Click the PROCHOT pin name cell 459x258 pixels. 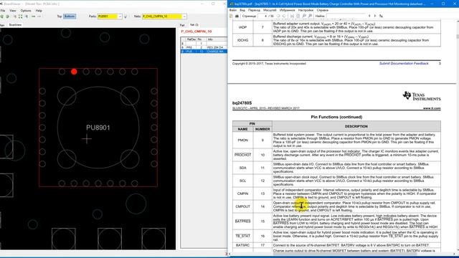[x=242, y=155]
